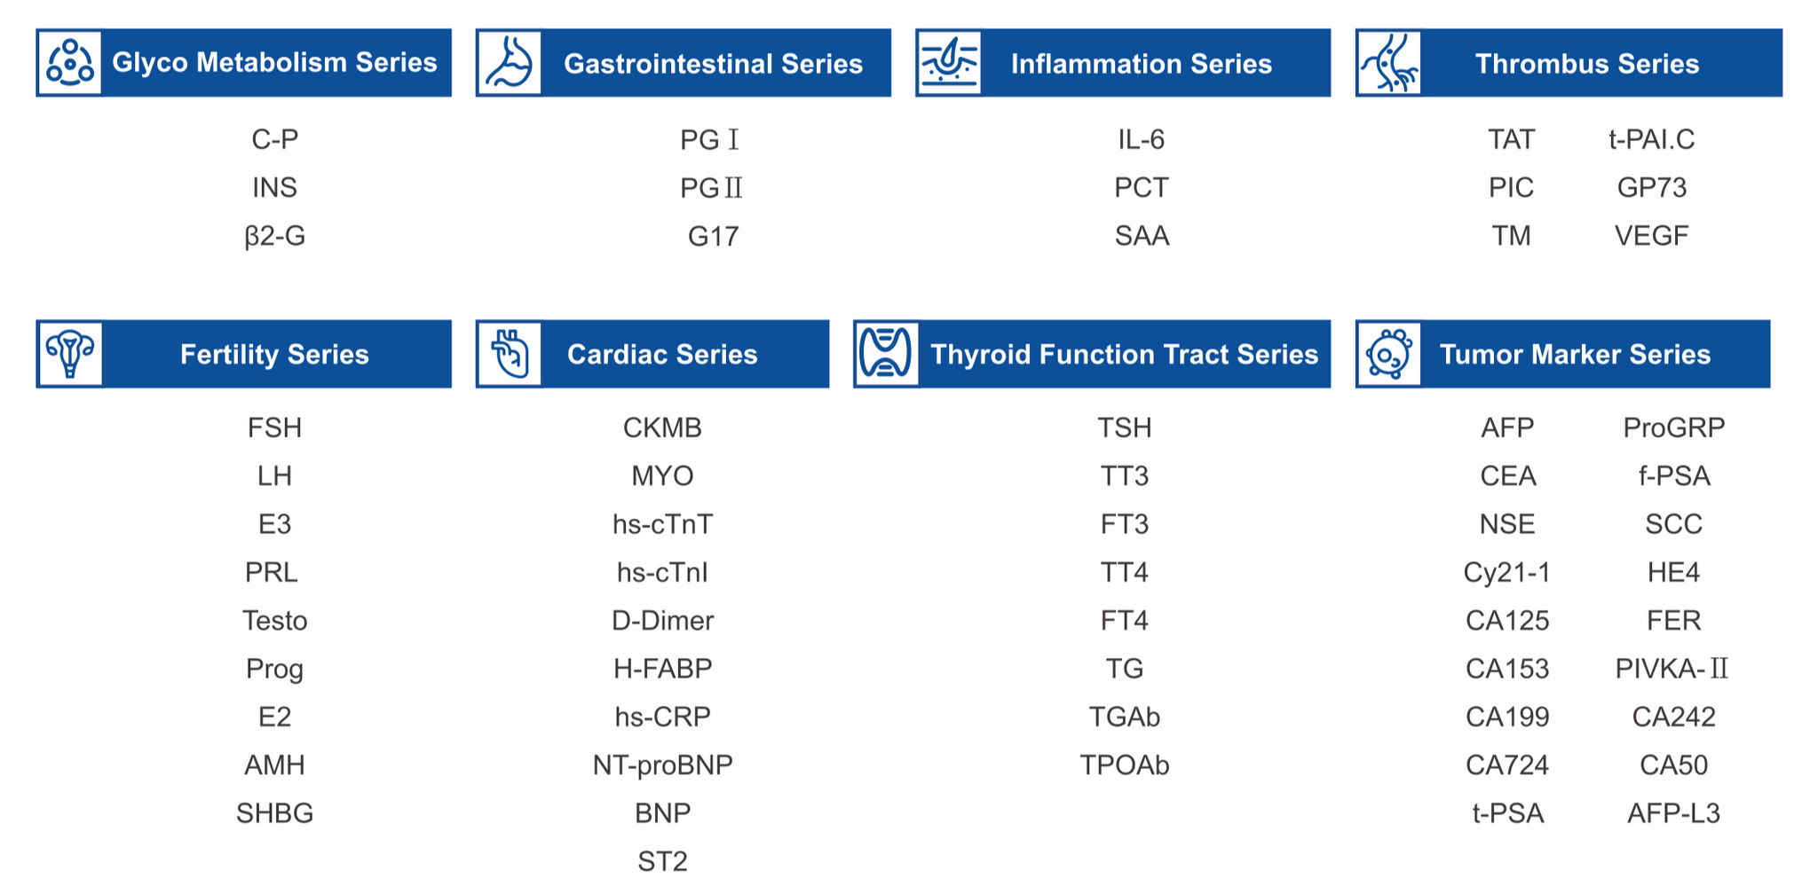Viewport: 1818px width, 894px height.
Task: Click the hs-cTnT cardiac item
Action: pyautogui.click(x=663, y=524)
